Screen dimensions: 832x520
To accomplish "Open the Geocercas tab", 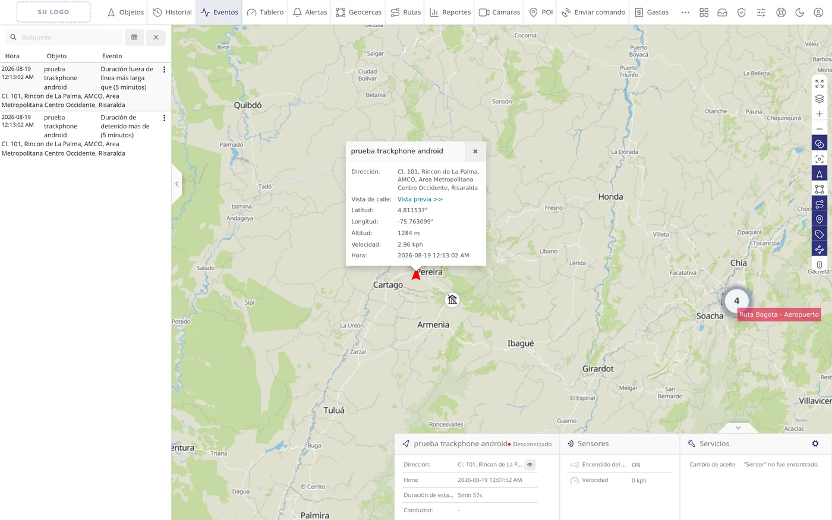I will click(x=359, y=12).
